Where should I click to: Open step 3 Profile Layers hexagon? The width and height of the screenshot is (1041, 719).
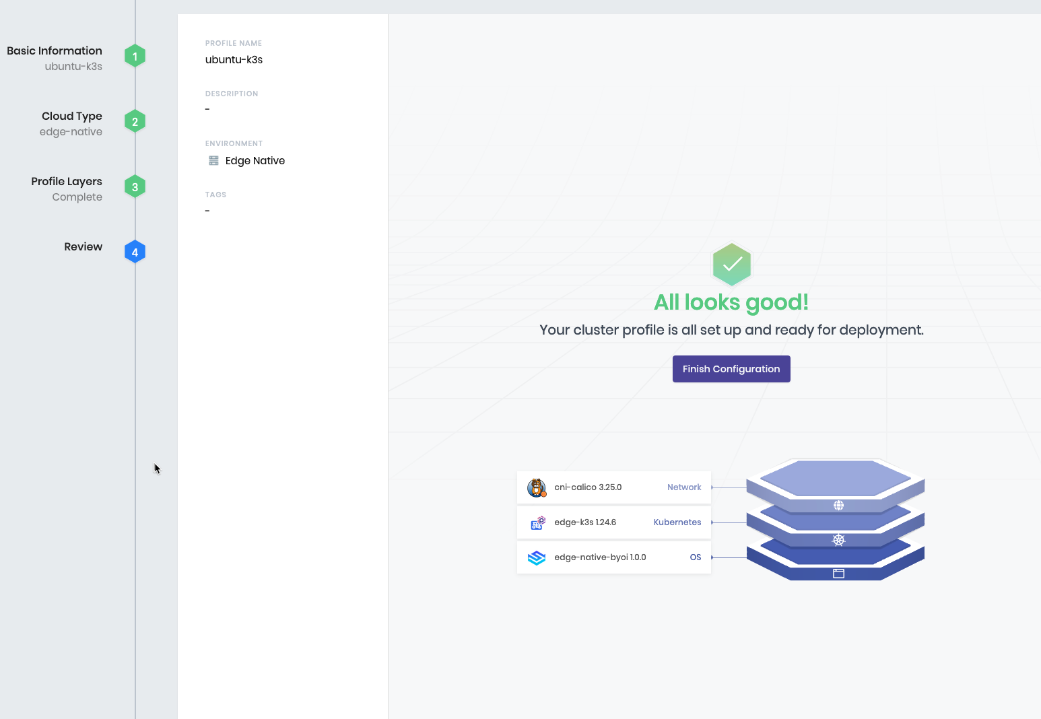[135, 187]
